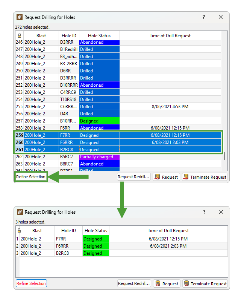This screenshot has width=244, height=297.
Task: Select highlighted row 259 Hole ID F7RR
Action: click(118, 135)
